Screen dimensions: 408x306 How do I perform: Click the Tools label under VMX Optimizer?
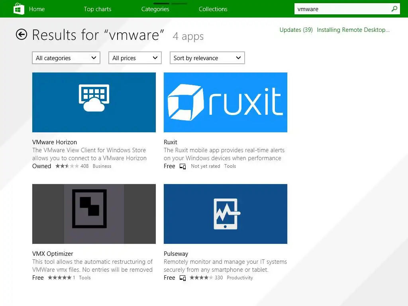pos(85,278)
